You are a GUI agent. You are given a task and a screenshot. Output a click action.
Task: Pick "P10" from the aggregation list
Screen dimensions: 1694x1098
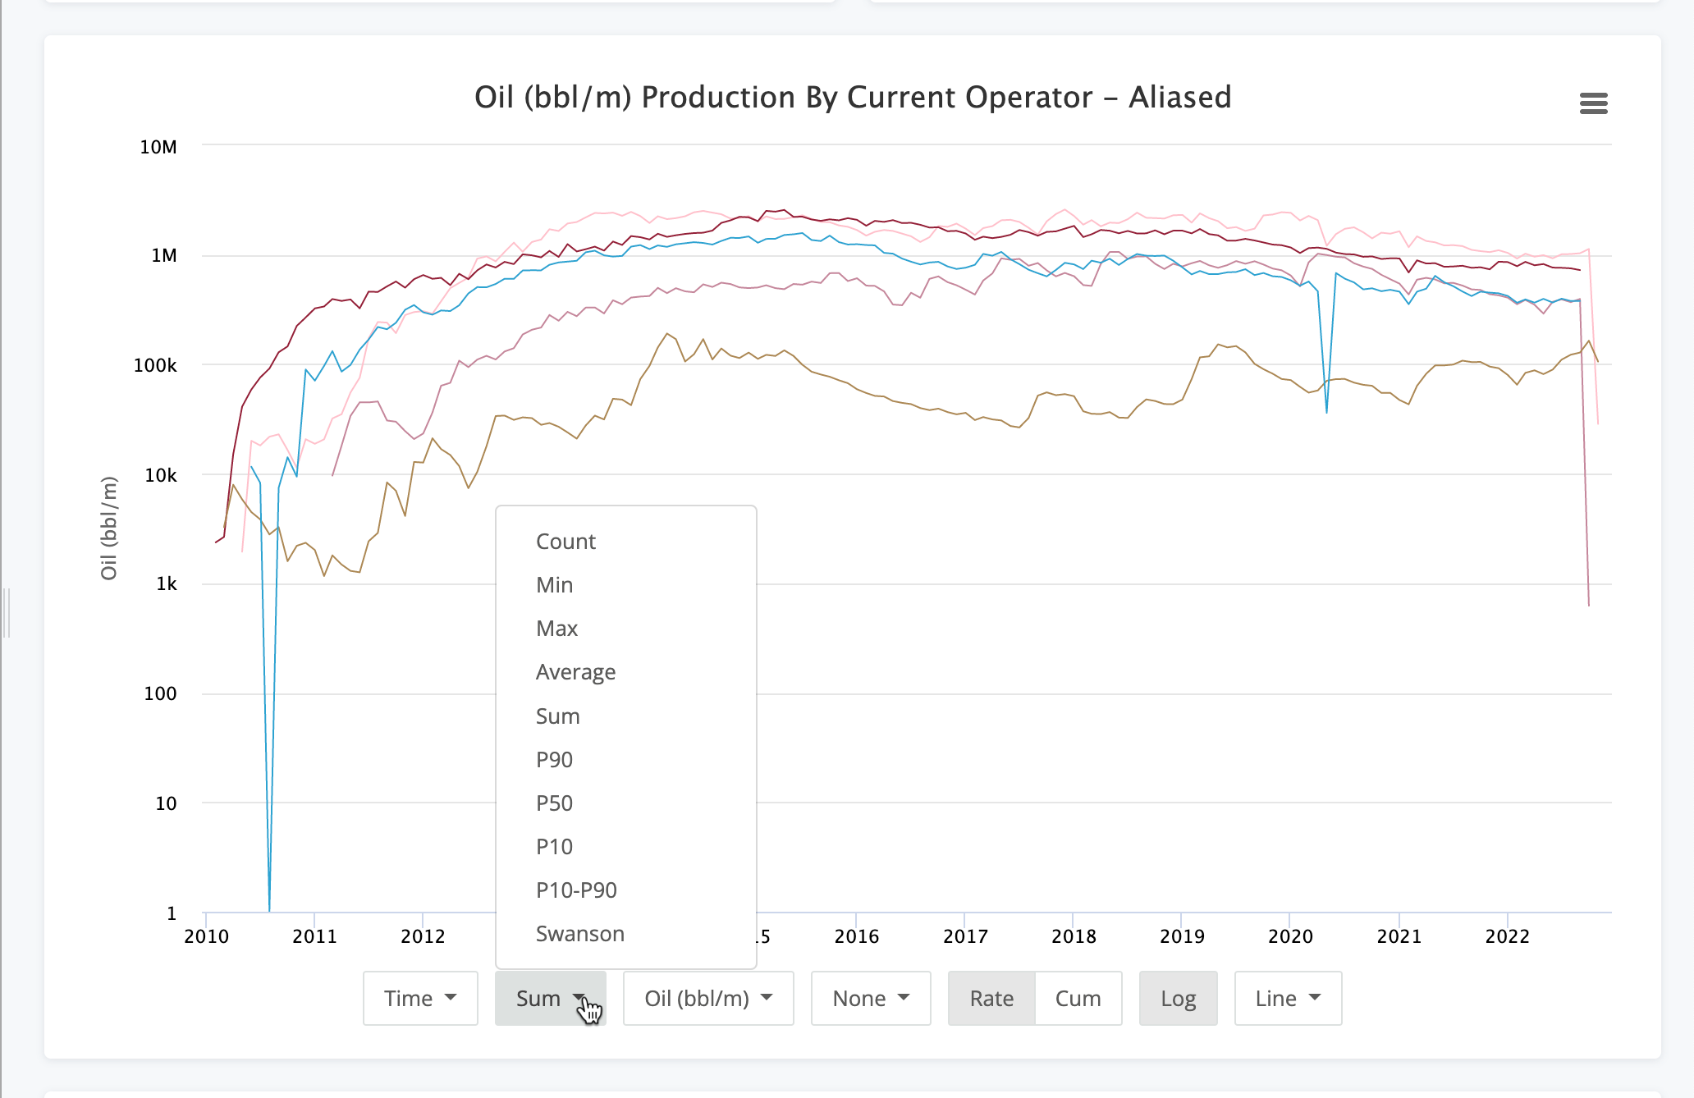click(x=555, y=846)
